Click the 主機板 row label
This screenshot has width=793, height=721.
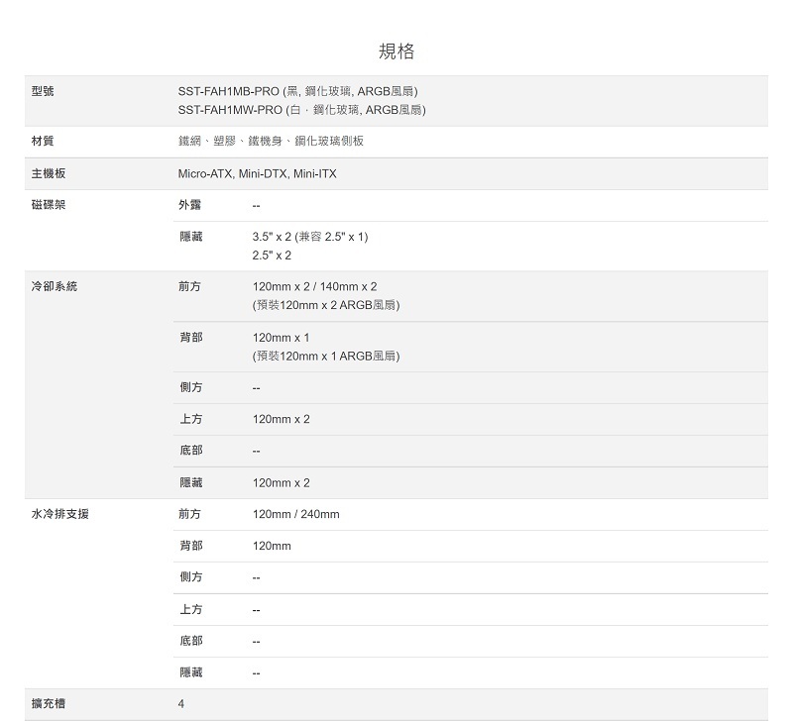click(x=49, y=173)
